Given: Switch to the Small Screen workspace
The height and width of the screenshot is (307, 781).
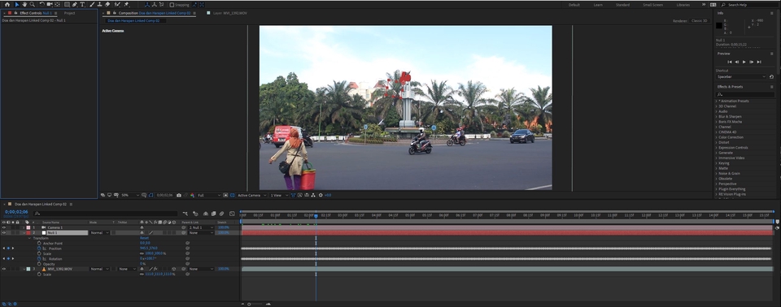Looking at the screenshot, I should tap(652, 5).
